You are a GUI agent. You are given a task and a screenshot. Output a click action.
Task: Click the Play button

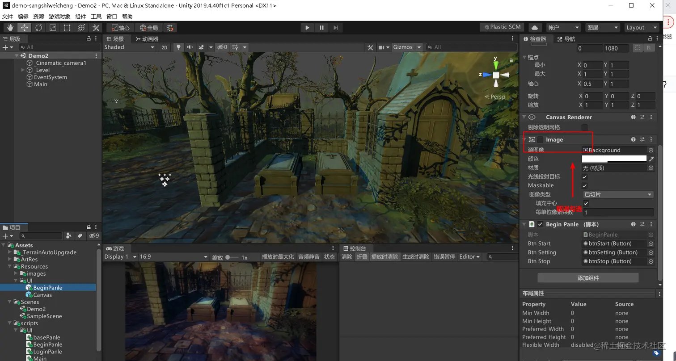(x=307, y=28)
